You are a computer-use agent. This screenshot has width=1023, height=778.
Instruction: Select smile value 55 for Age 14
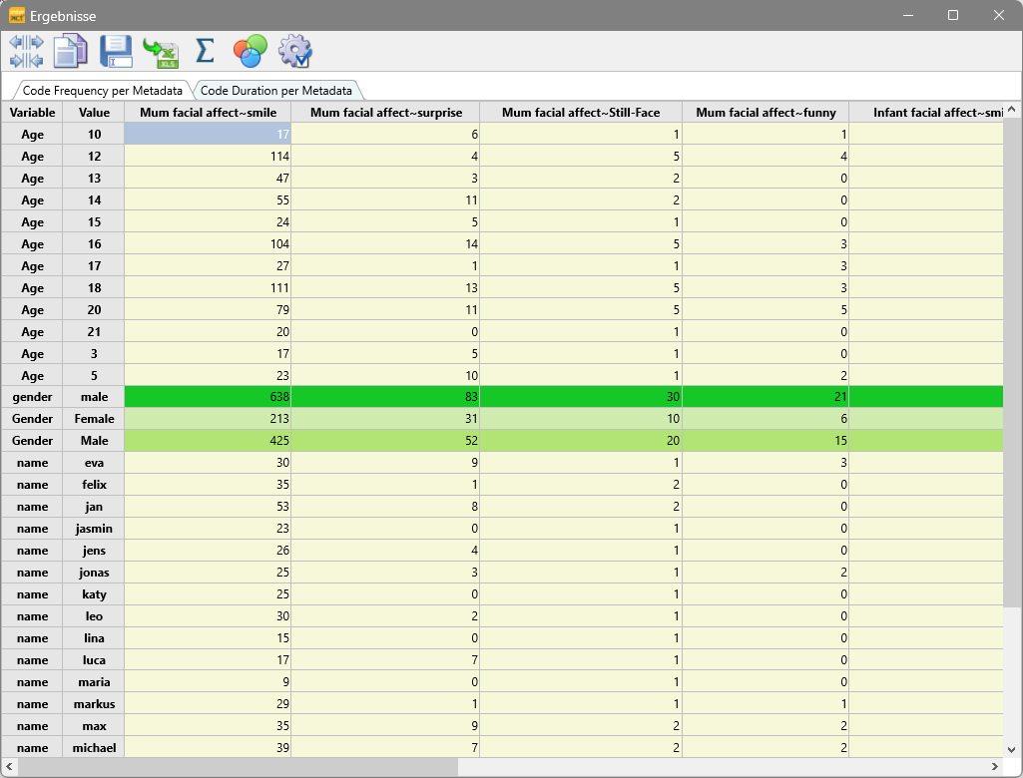(x=208, y=200)
